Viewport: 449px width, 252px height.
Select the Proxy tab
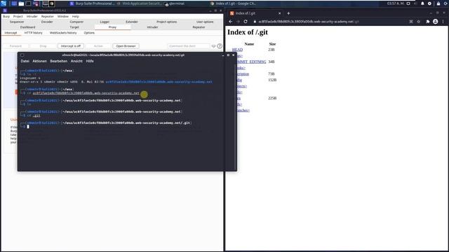(112, 27)
